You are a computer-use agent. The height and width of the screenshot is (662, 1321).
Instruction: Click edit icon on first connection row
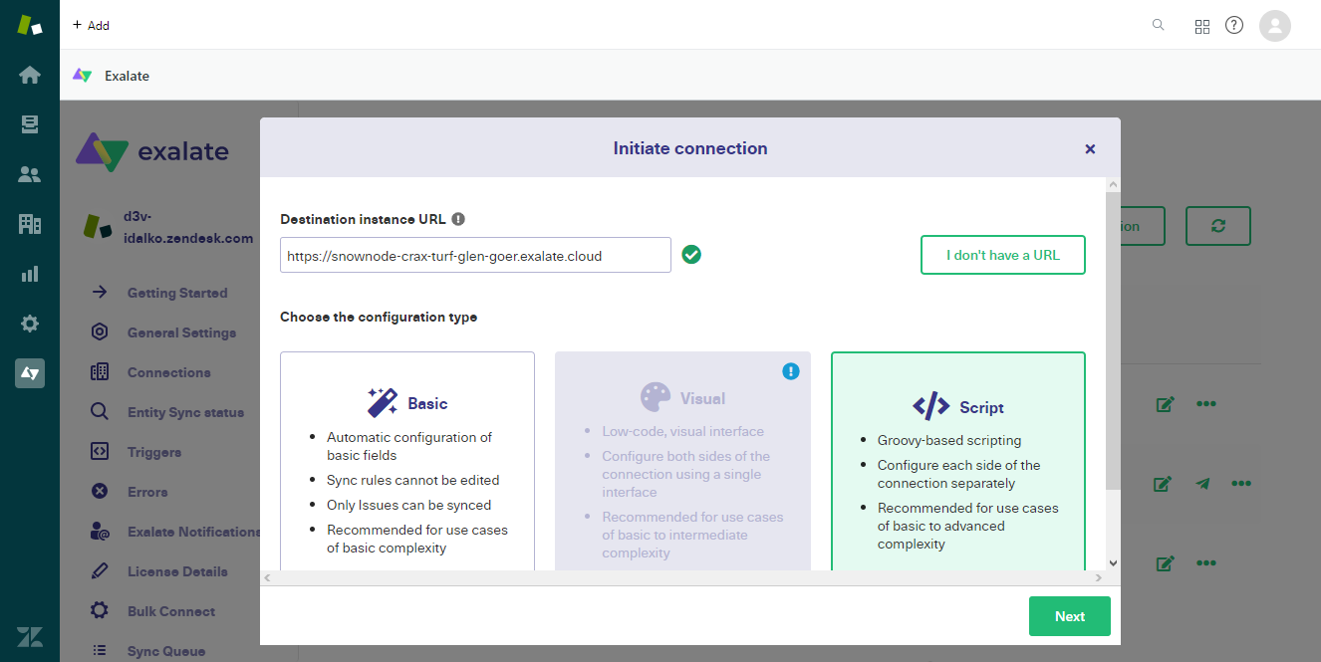click(x=1164, y=404)
